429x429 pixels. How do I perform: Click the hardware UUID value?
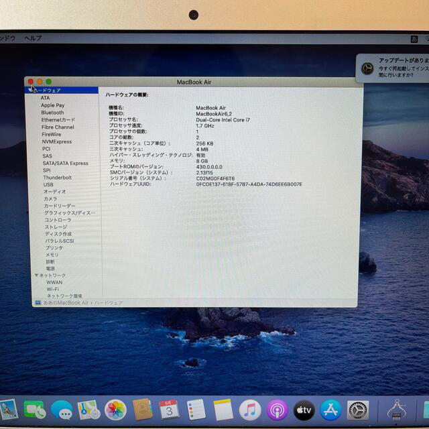249,184
